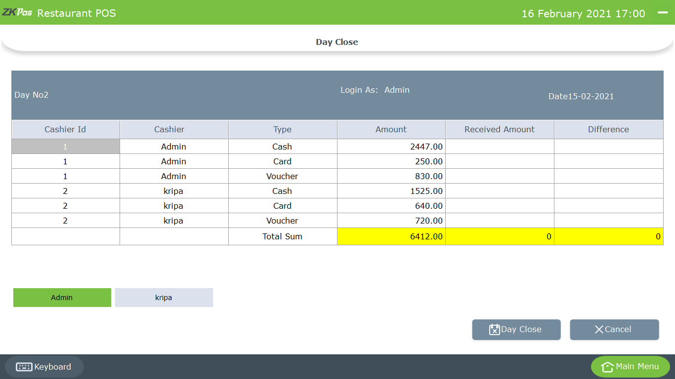Click the Card type for Admin row
The image size is (675, 379).
tap(282, 161)
